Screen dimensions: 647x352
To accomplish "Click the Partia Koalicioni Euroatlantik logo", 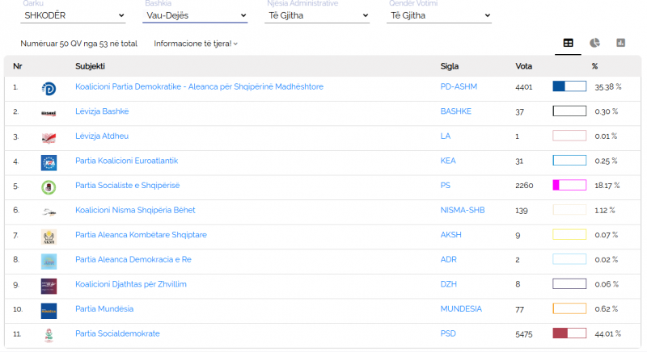I will (49, 162).
